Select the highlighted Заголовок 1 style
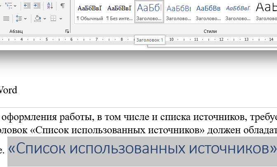This screenshot has width=277, height=167. coord(149,12)
